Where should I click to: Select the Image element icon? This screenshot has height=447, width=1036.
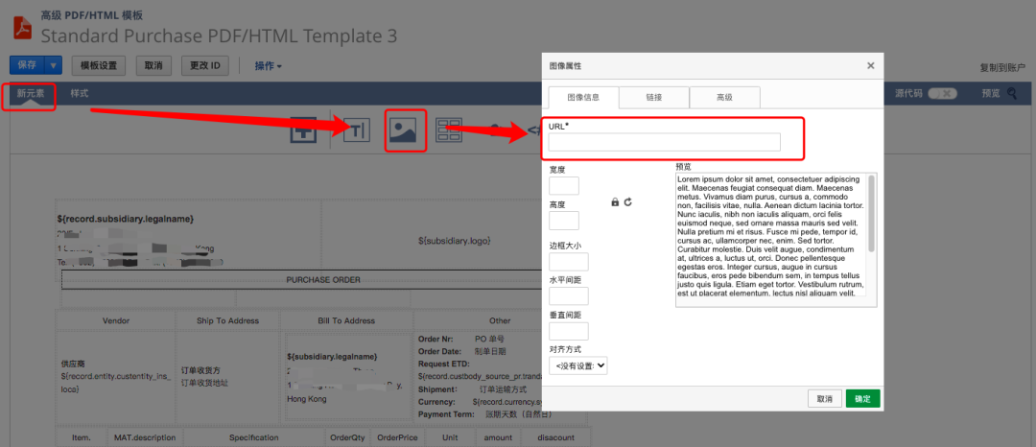pos(402,130)
